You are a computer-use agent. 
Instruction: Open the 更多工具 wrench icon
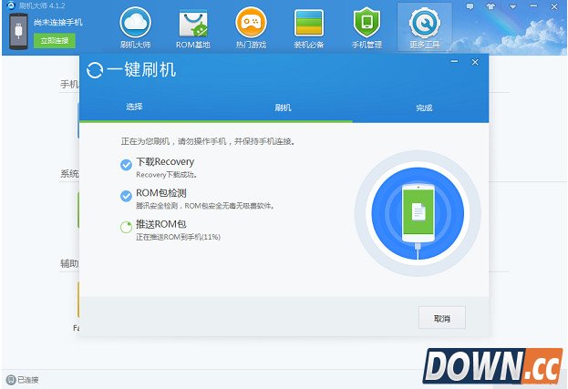425,25
